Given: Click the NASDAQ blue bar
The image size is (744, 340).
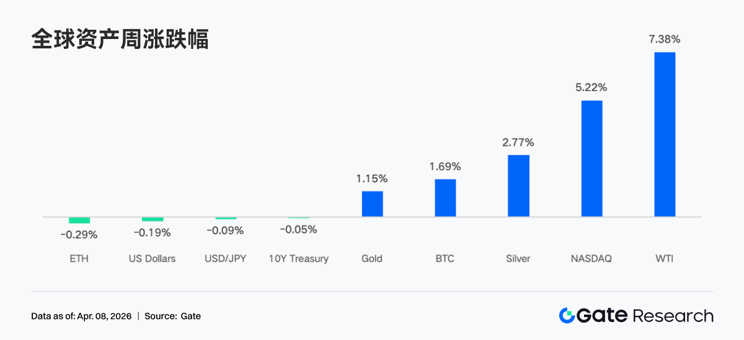Looking at the screenshot, I should click(591, 159).
